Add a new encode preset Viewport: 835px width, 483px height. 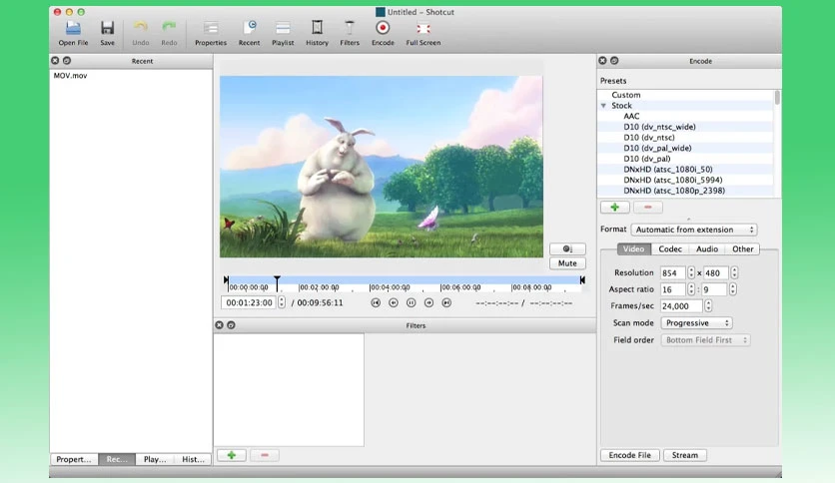pyautogui.click(x=614, y=207)
